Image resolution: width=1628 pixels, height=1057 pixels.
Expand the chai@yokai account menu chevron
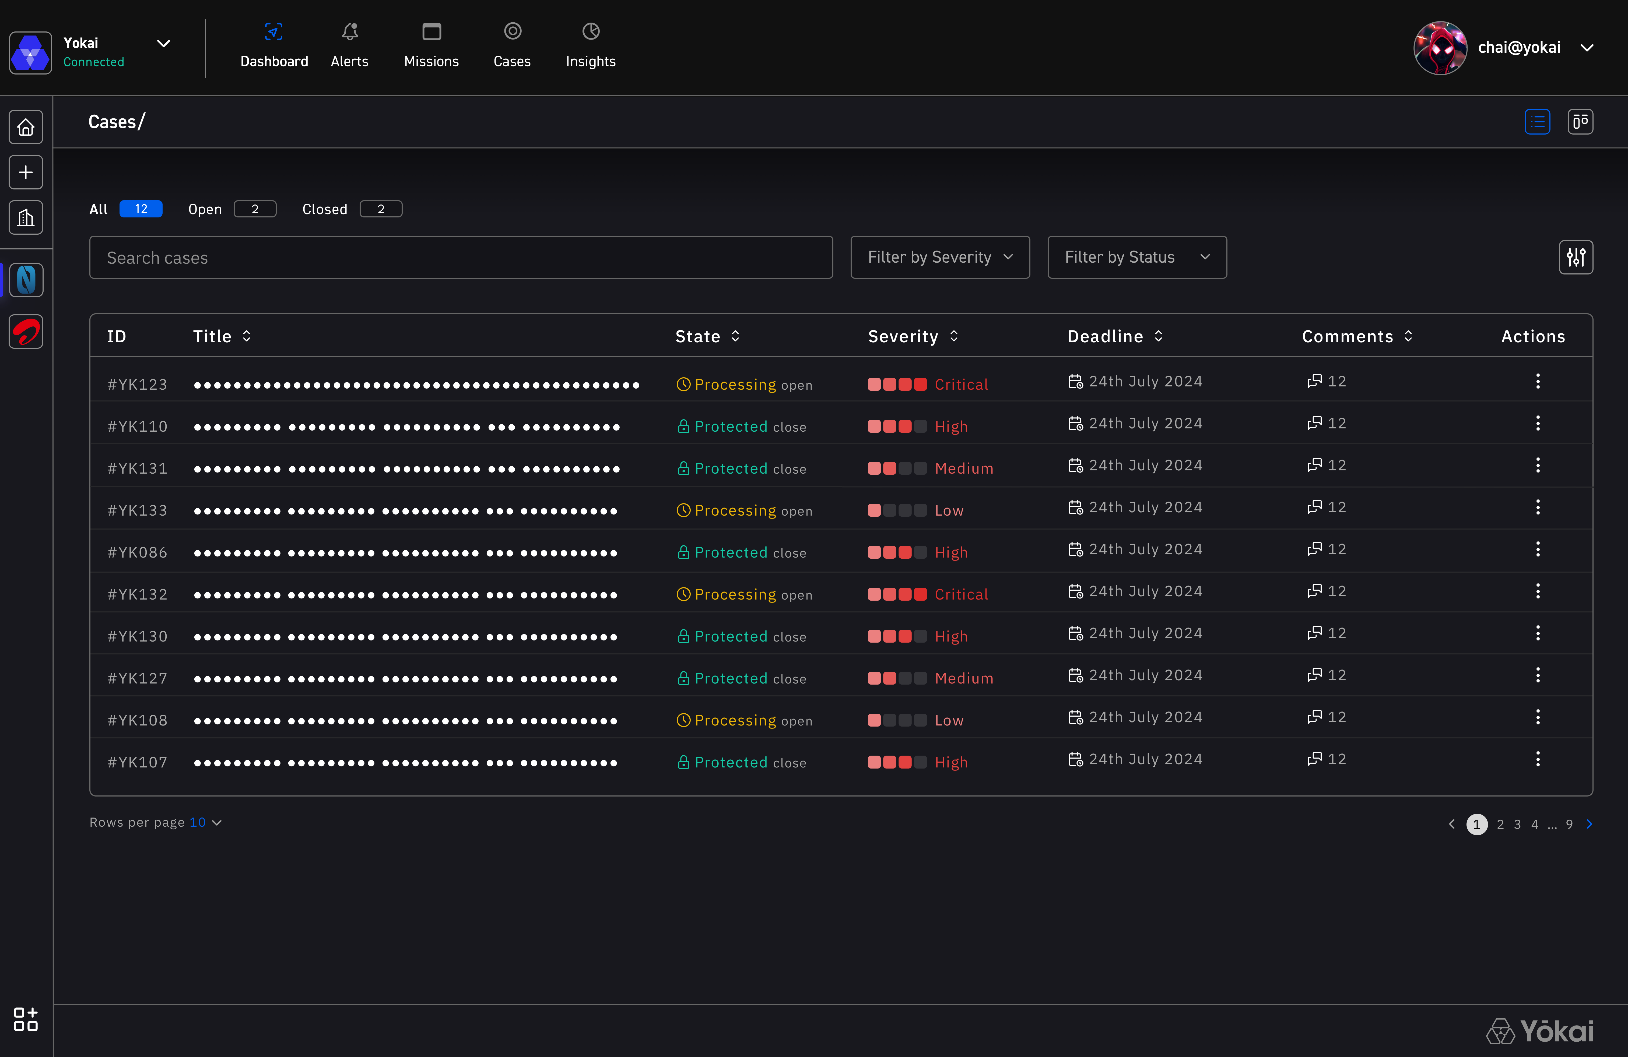(x=1587, y=48)
